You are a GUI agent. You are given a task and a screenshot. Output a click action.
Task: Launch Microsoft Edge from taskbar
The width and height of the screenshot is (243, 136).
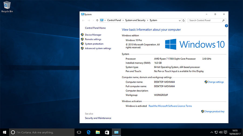[89, 132]
